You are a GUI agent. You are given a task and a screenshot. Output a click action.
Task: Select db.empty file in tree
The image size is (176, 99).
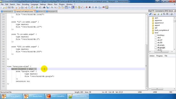click(x=161, y=45)
